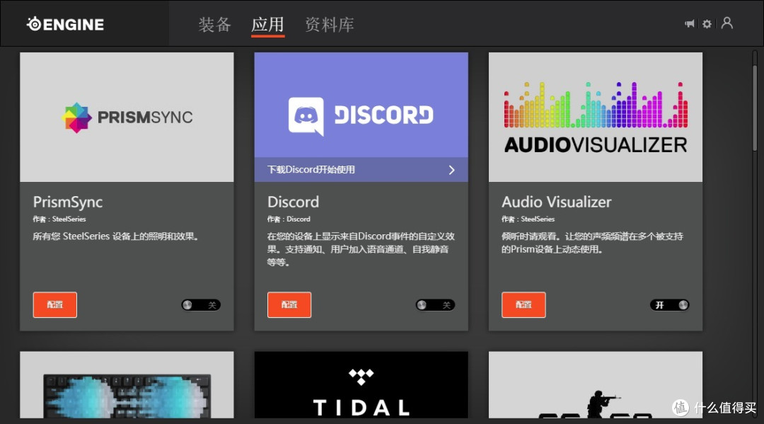Enable the Discord app toggle
This screenshot has height=424, width=764.
(435, 305)
